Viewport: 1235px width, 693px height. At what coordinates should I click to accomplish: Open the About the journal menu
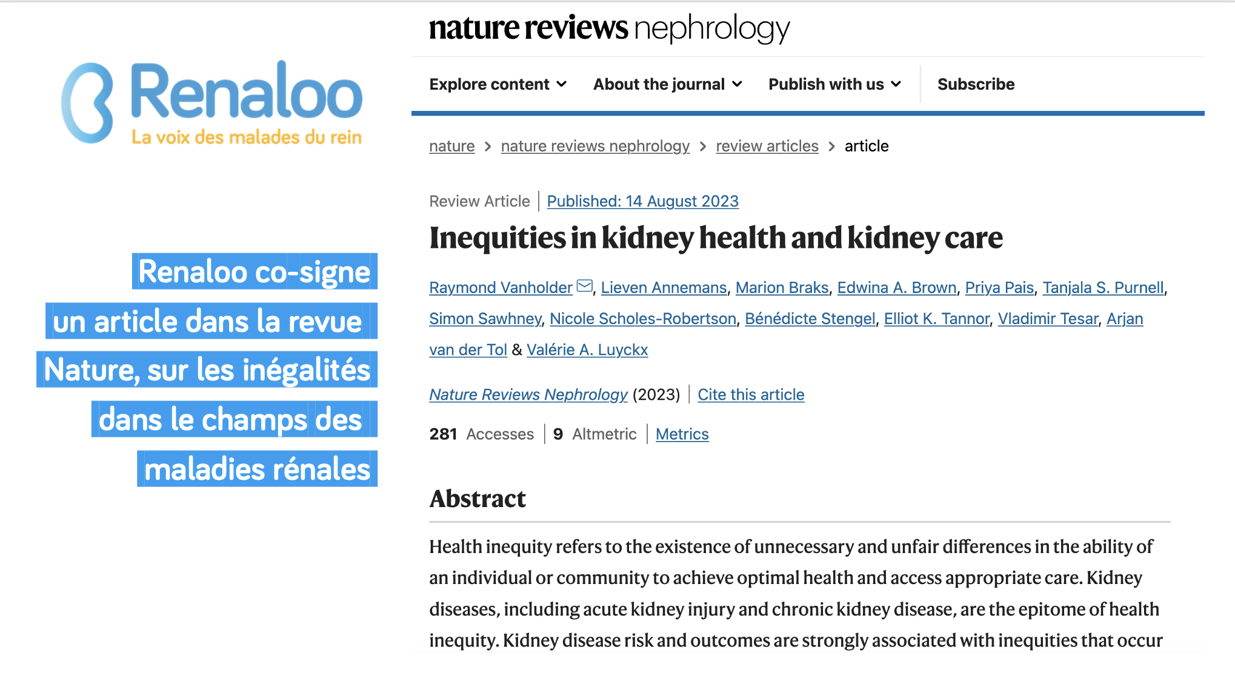pos(668,84)
